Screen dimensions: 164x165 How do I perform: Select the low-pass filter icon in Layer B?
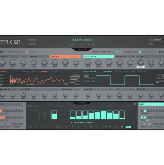coord(72,57)
